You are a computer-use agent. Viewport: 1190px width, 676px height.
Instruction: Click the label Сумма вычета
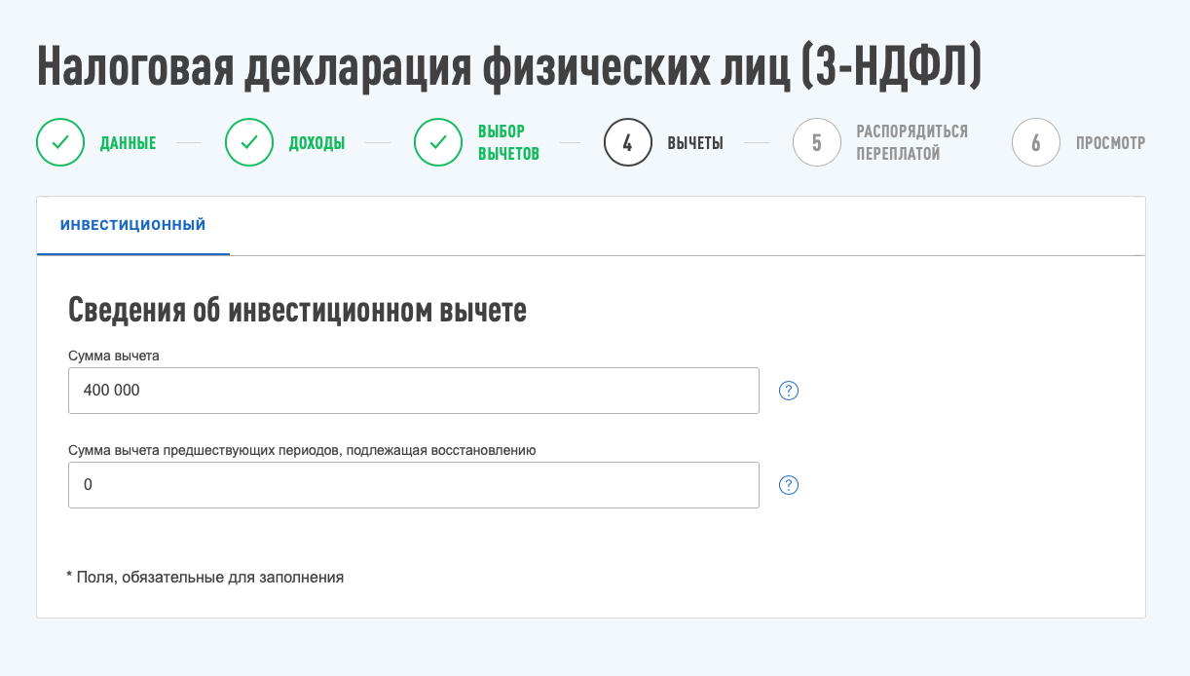(114, 356)
